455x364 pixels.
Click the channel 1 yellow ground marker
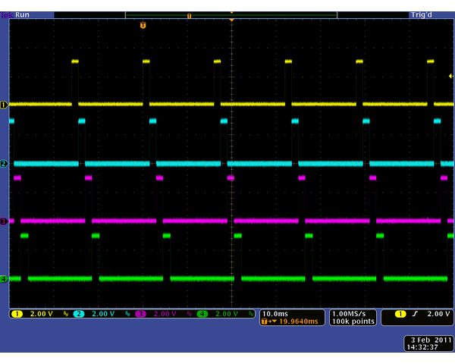coord(4,105)
